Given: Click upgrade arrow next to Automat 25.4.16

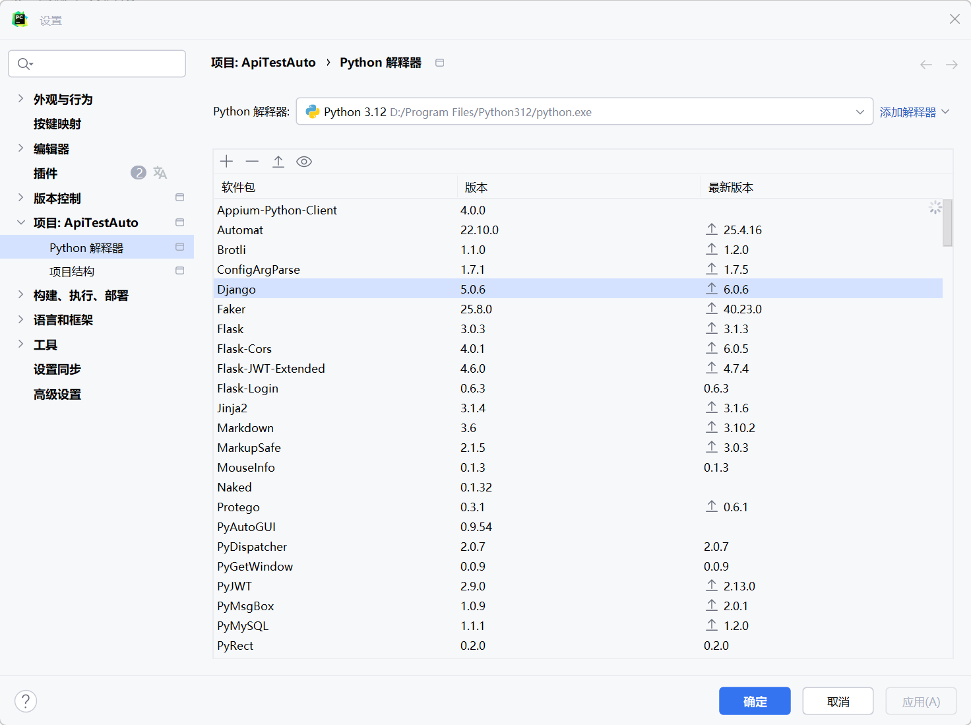Looking at the screenshot, I should point(712,230).
